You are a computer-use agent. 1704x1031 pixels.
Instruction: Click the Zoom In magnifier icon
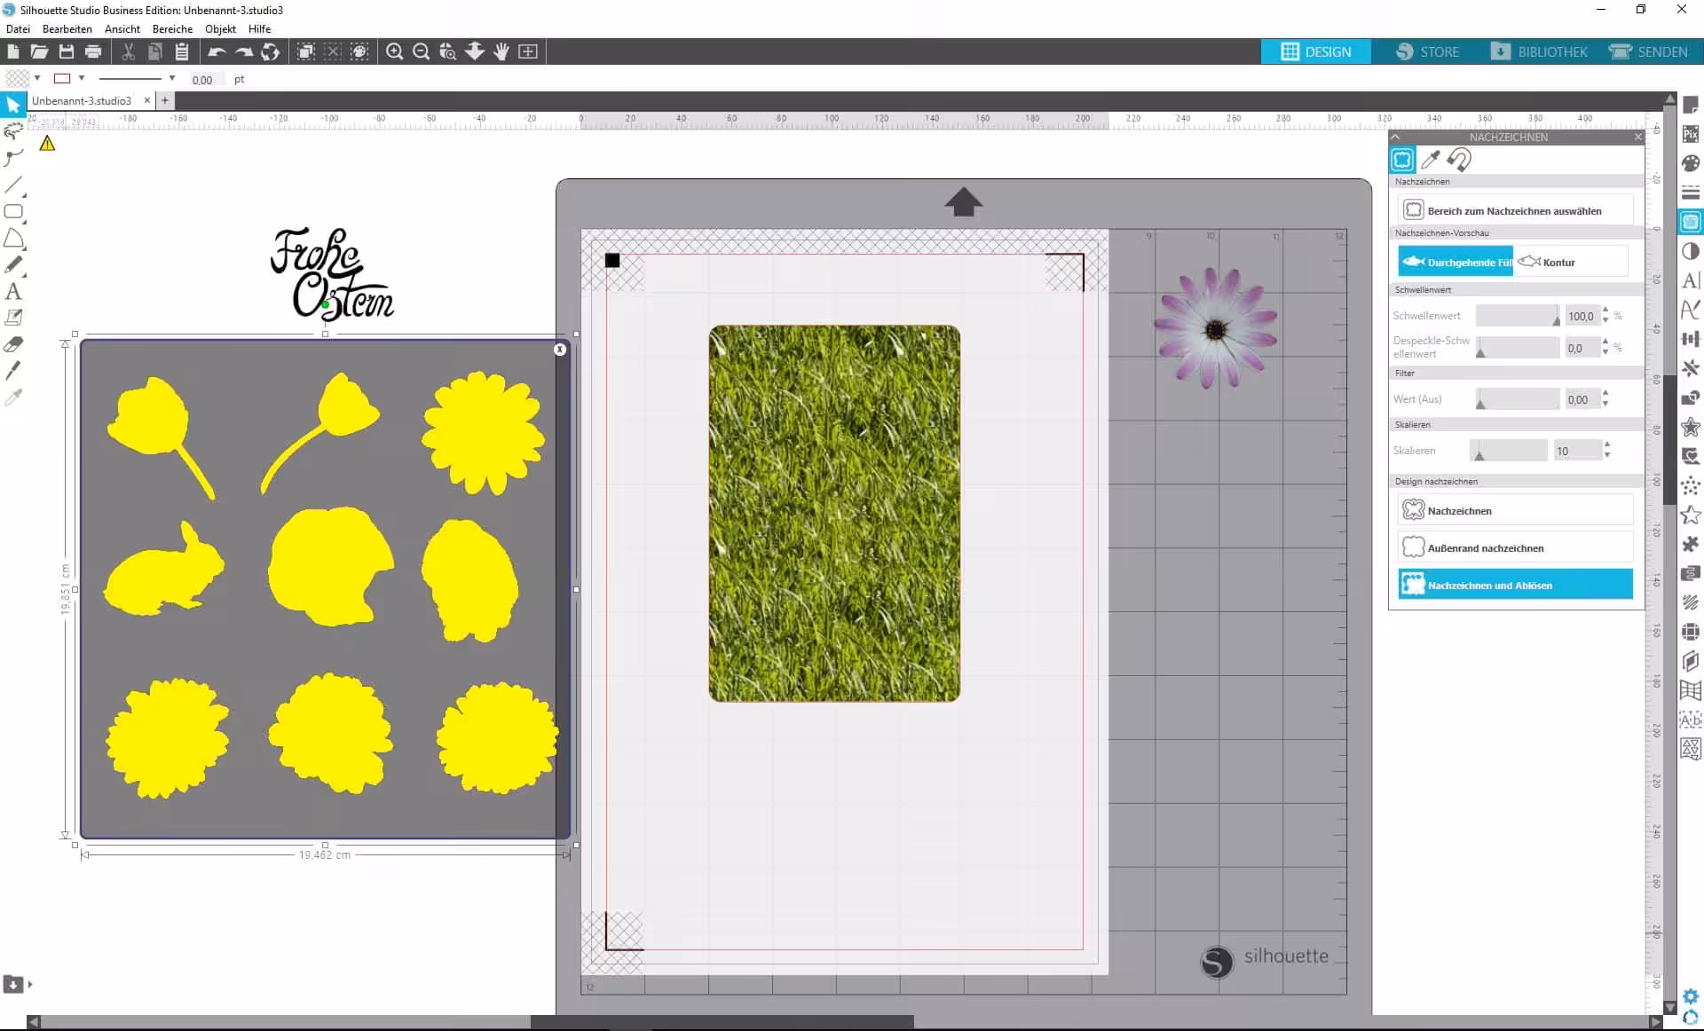pos(395,51)
